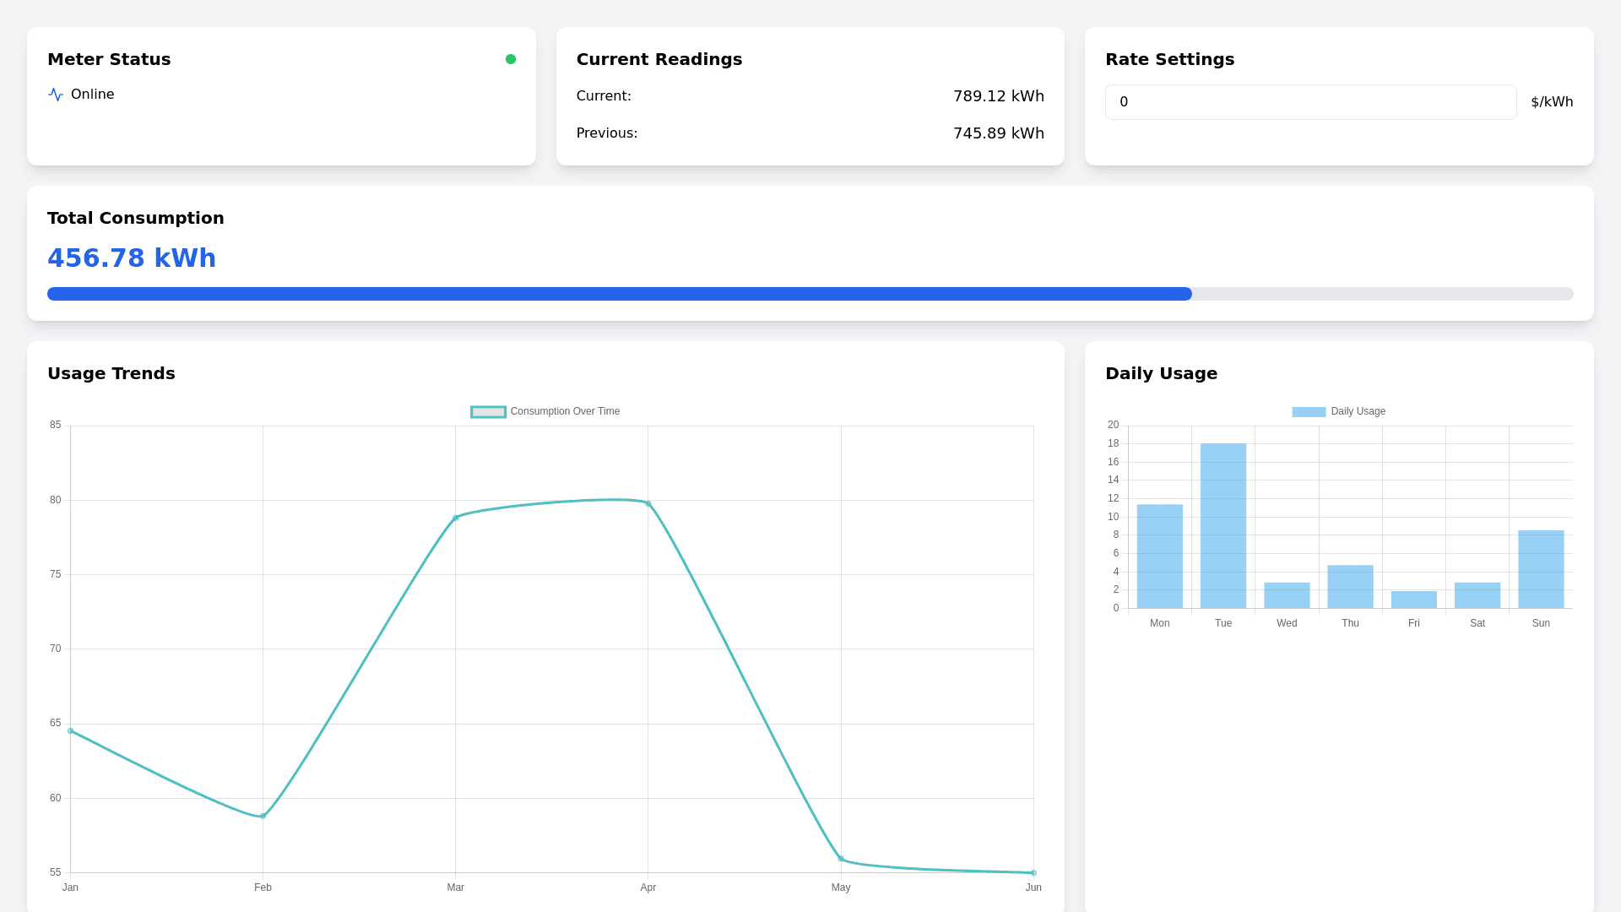Select the activity waveform icon beside Online
This screenshot has width=1621, height=912.
[x=56, y=95]
